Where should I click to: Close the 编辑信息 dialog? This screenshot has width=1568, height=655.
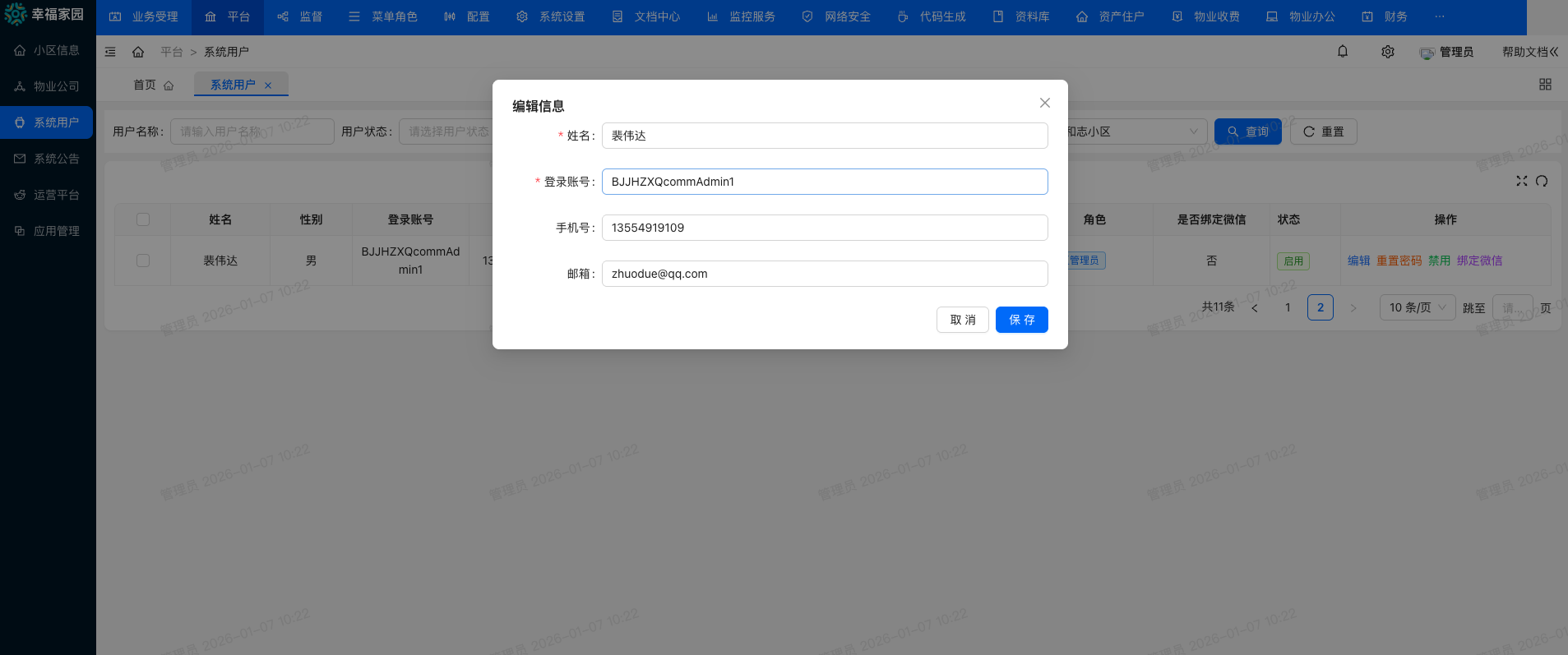click(x=1044, y=103)
